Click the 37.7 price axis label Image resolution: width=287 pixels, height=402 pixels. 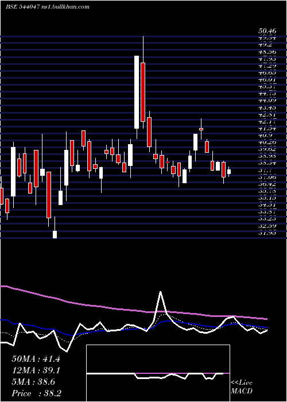(265, 170)
